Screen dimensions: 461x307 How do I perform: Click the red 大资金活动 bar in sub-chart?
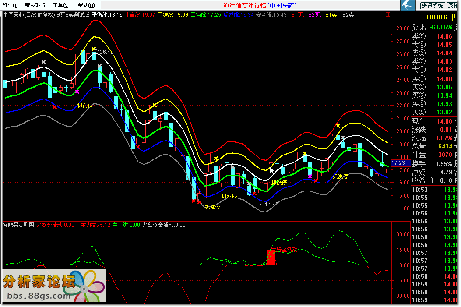[x=271, y=258]
